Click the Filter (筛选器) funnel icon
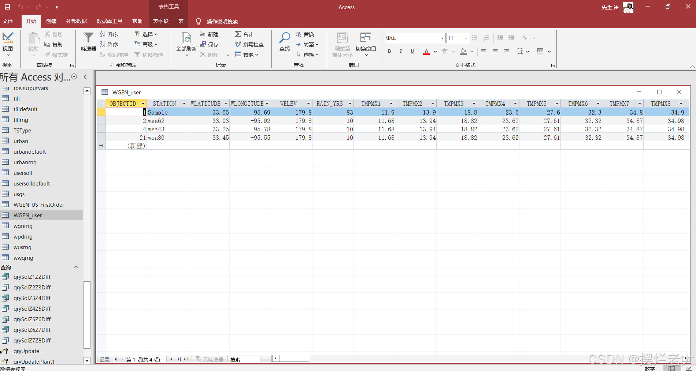Viewport: 696px width, 371px height. pyautogui.click(x=88, y=38)
